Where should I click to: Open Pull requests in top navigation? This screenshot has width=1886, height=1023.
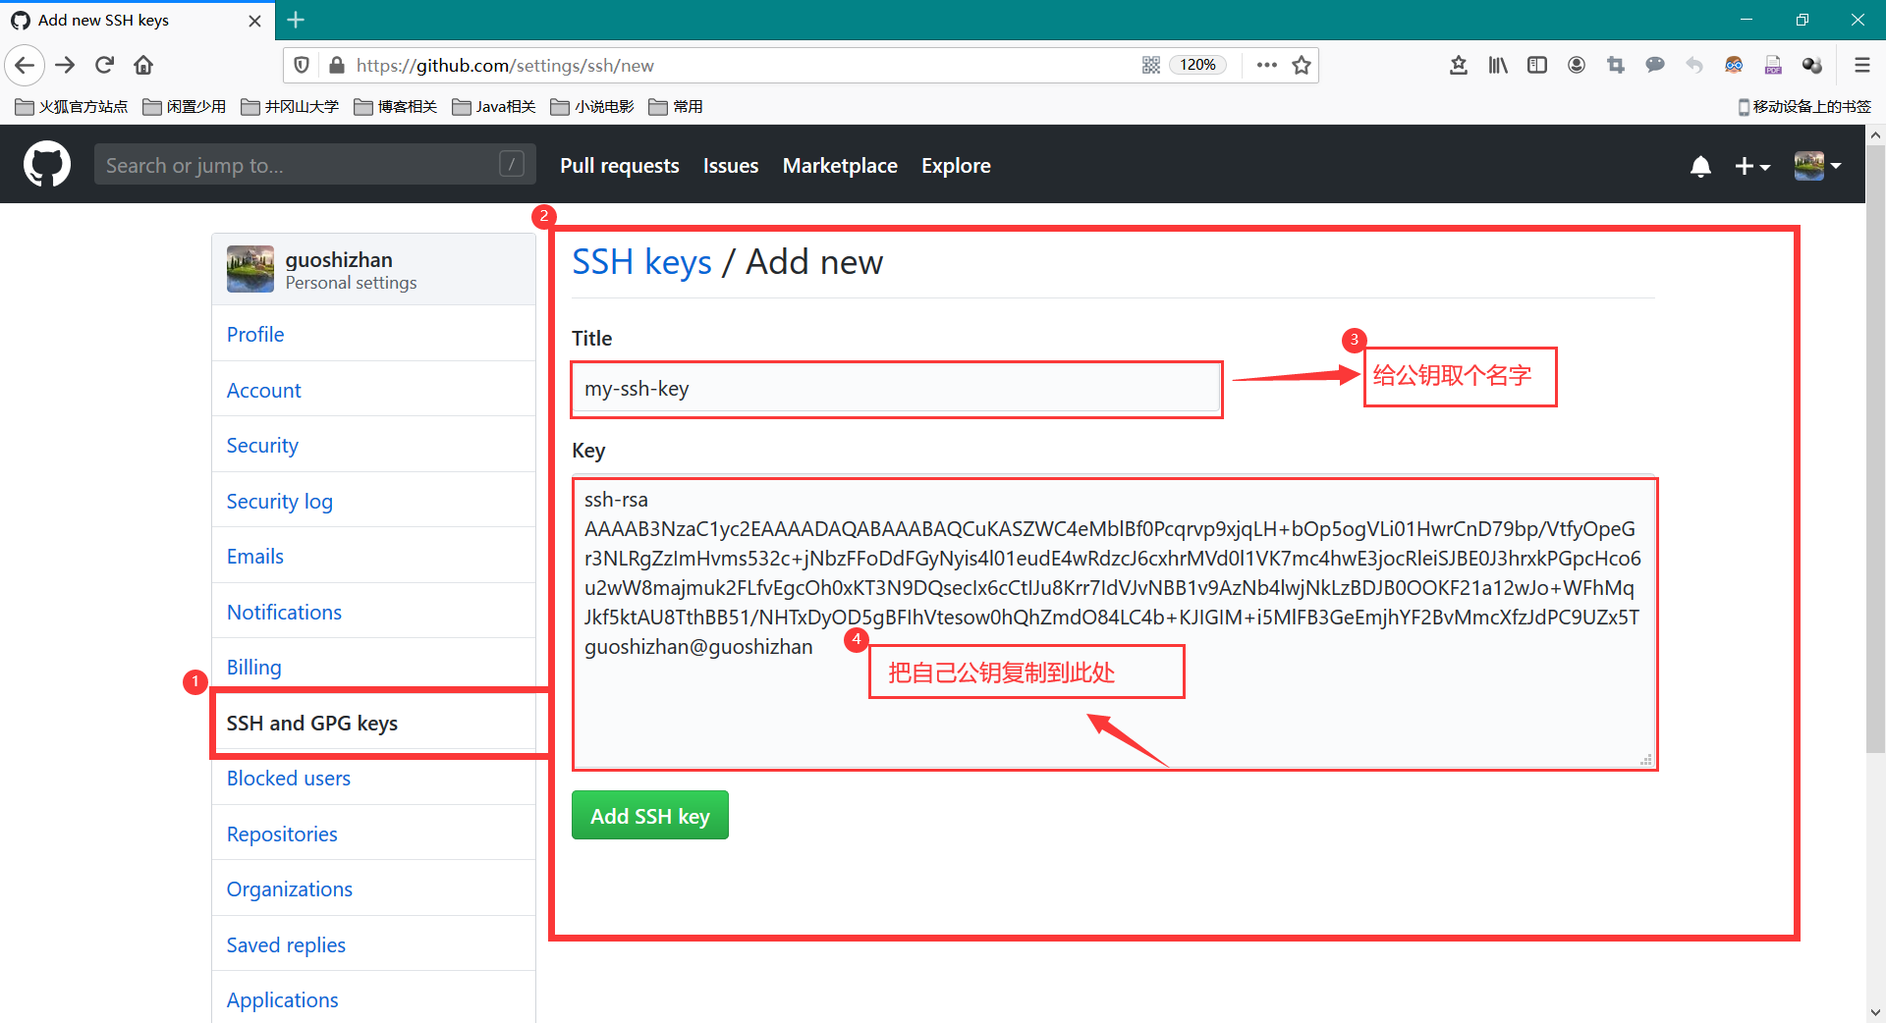click(619, 166)
